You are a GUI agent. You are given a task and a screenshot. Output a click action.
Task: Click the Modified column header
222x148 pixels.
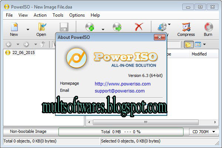[x=199, y=54]
